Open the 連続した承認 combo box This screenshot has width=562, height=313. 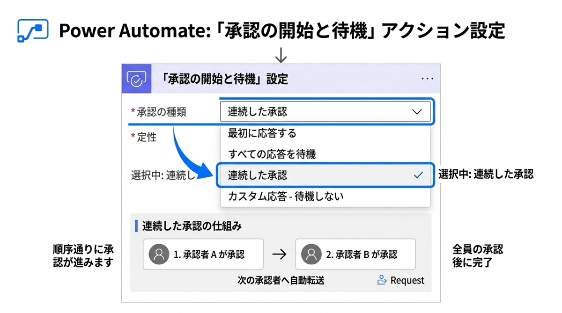pyautogui.click(x=318, y=112)
